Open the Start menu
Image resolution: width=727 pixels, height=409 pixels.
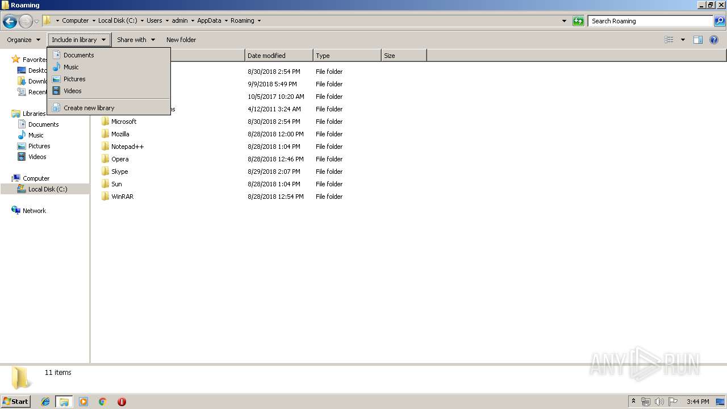coord(15,402)
